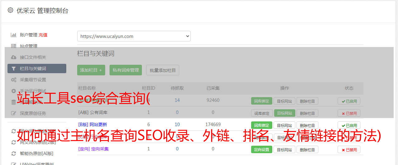Open 采集细节设置 in the sidebar
This screenshot has width=398, height=165.
[33, 80]
